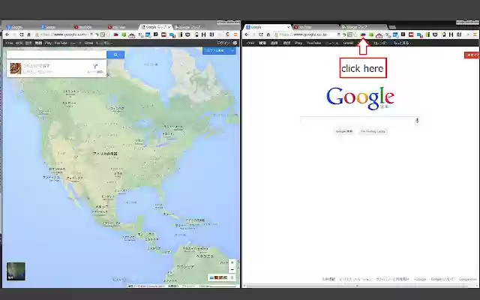
Task: Expand the map layers panel chevron
Action: click(x=232, y=277)
